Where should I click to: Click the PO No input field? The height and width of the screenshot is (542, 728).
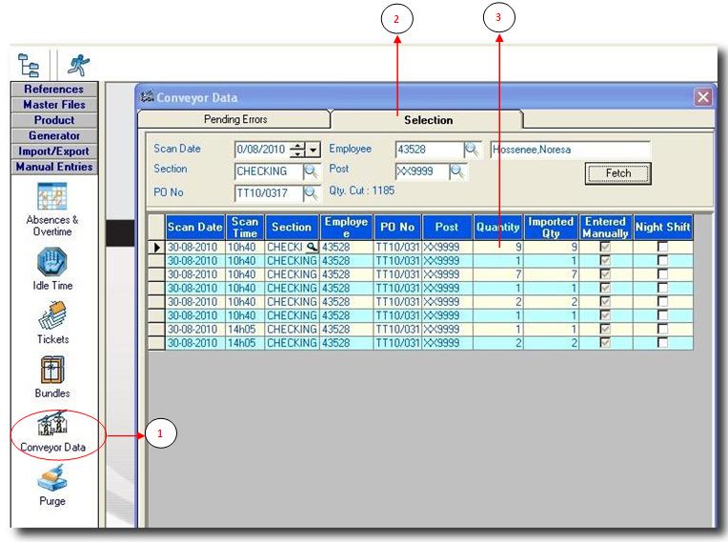pyautogui.click(x=268, y=193)
